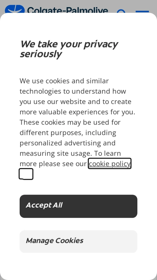Open the cookie policy link

[x=109, y=164]
